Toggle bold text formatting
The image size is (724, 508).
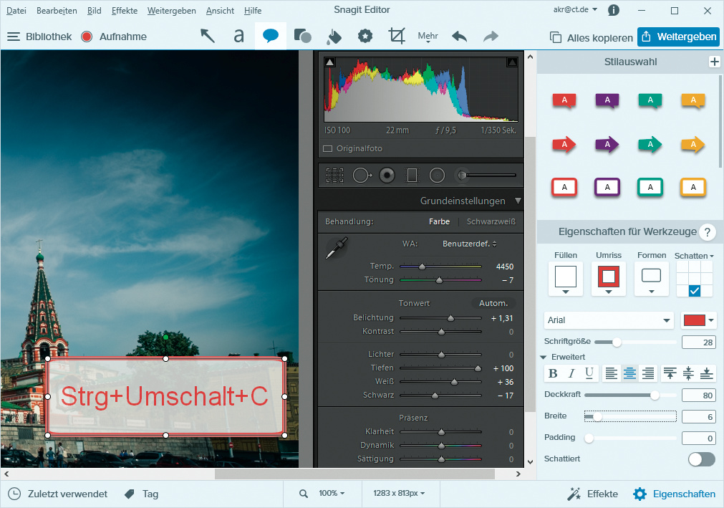tap(553, 373)
